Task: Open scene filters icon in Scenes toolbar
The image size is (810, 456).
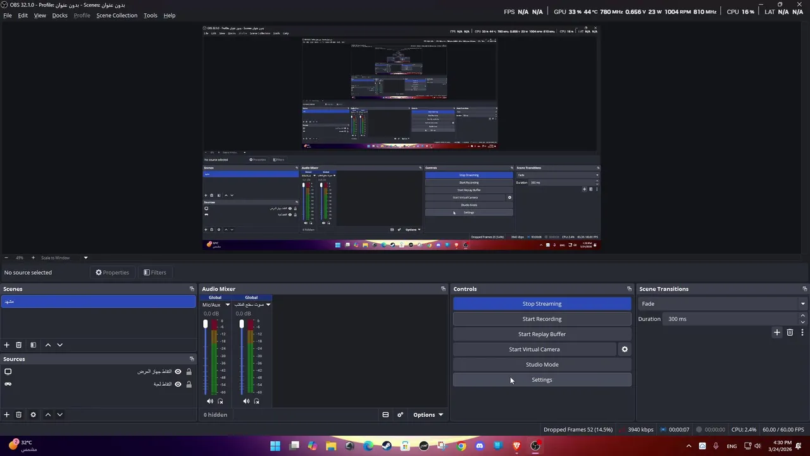Action: (33, 345)
